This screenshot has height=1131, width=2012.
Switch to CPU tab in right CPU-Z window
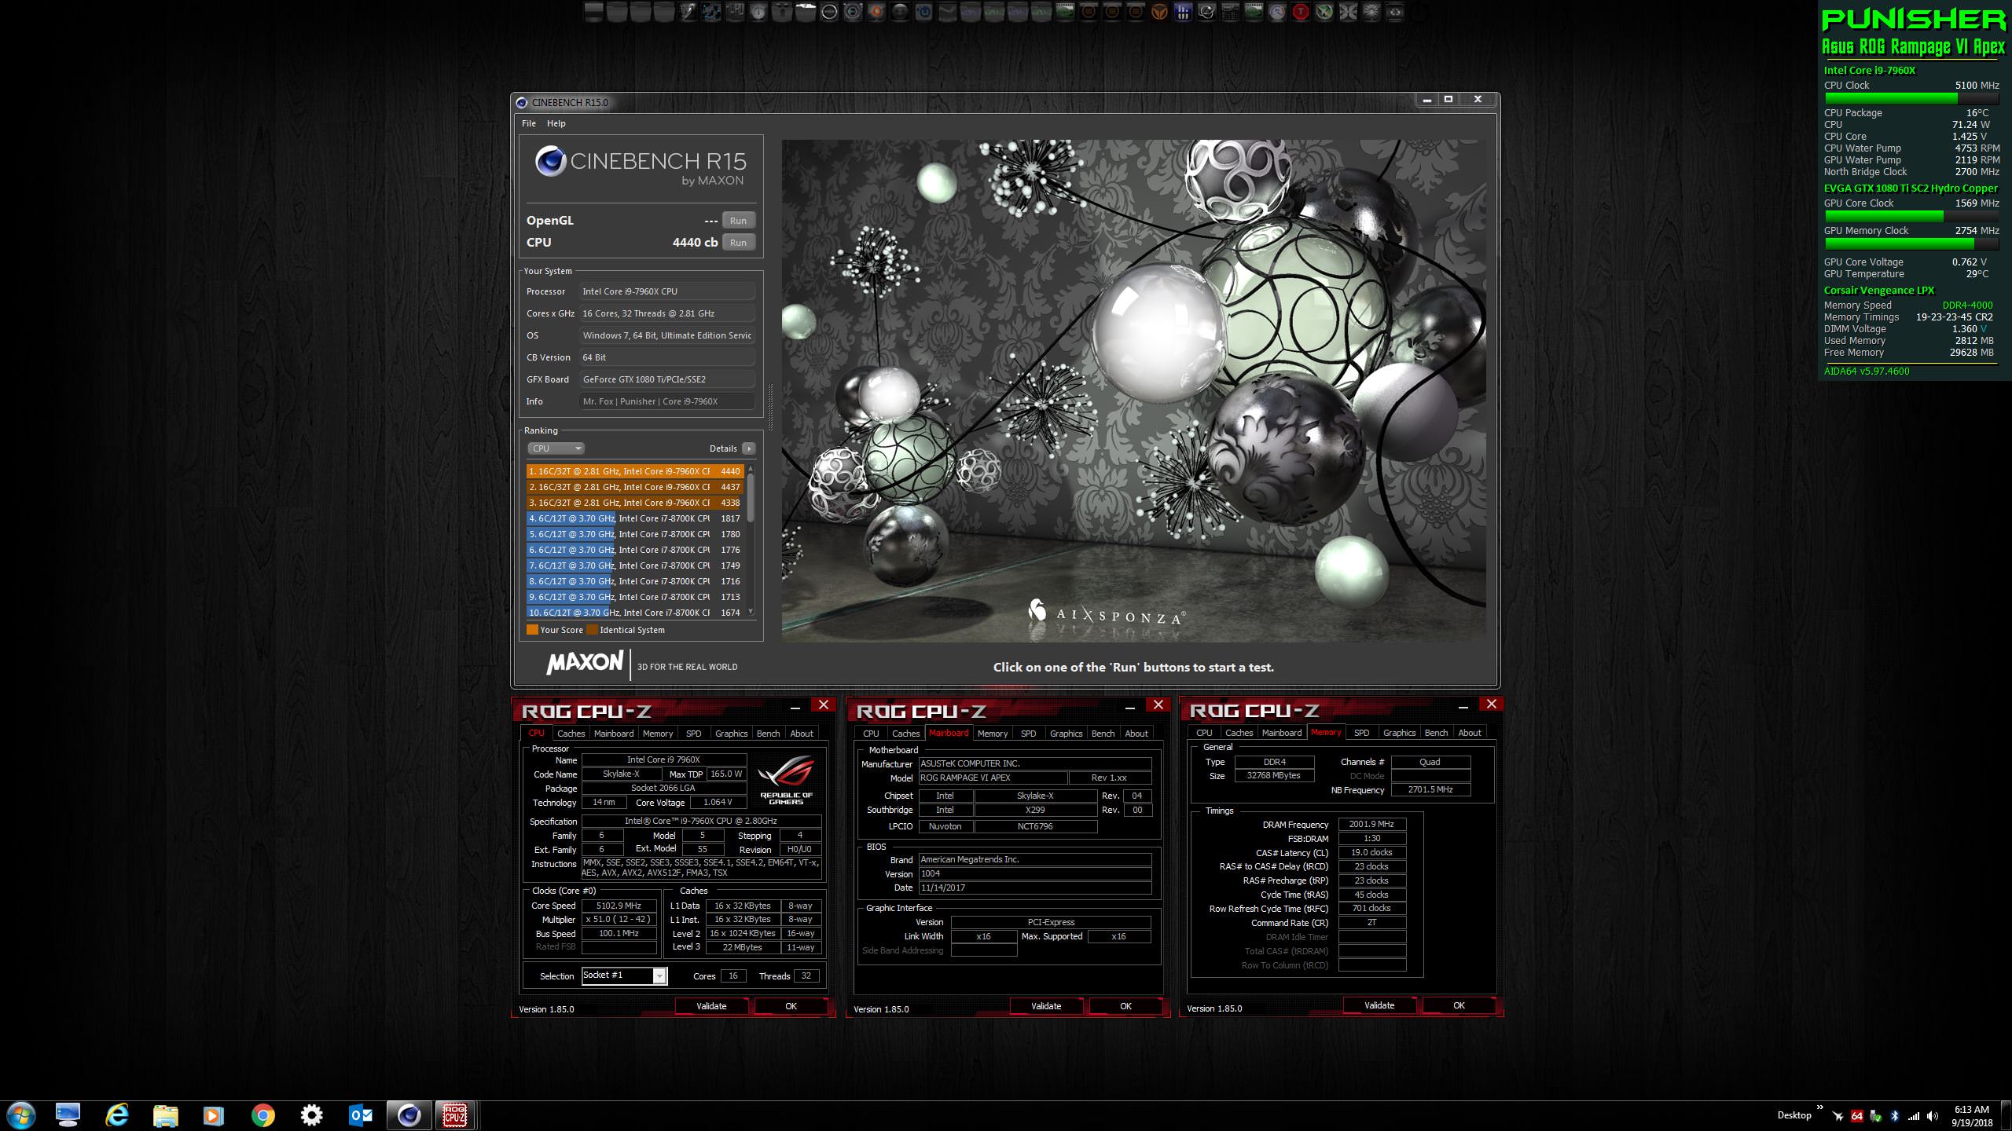pos(1204,733)
